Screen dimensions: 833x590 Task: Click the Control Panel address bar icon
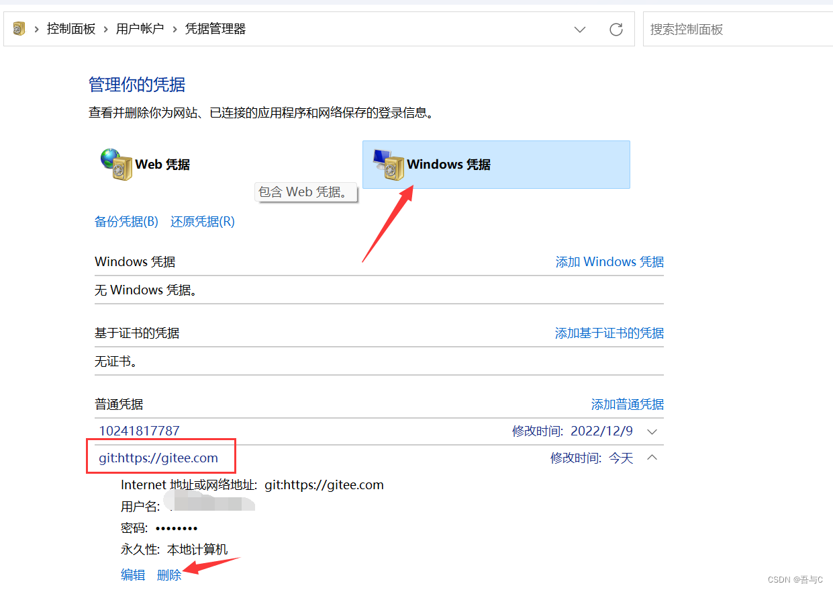[x=19, y=29]
